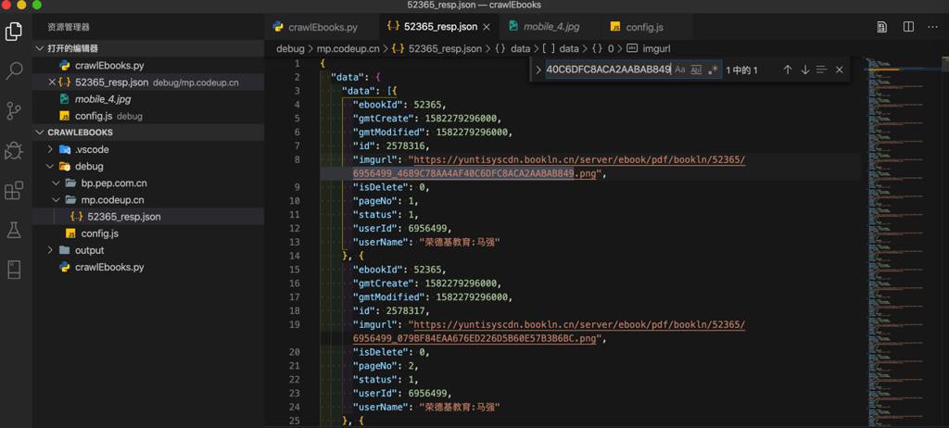Click imgurl in the breadcrumb path
The width and height of the screenshot is (949, 428).
pos(655,48)
